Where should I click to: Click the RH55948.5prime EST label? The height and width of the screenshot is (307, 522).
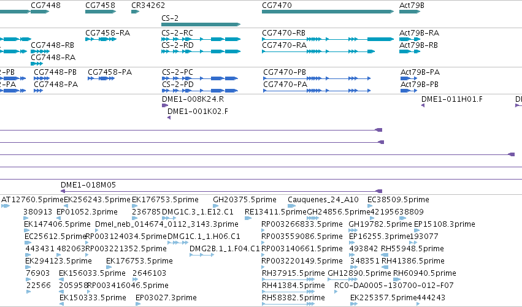click(x=412, y=249)
